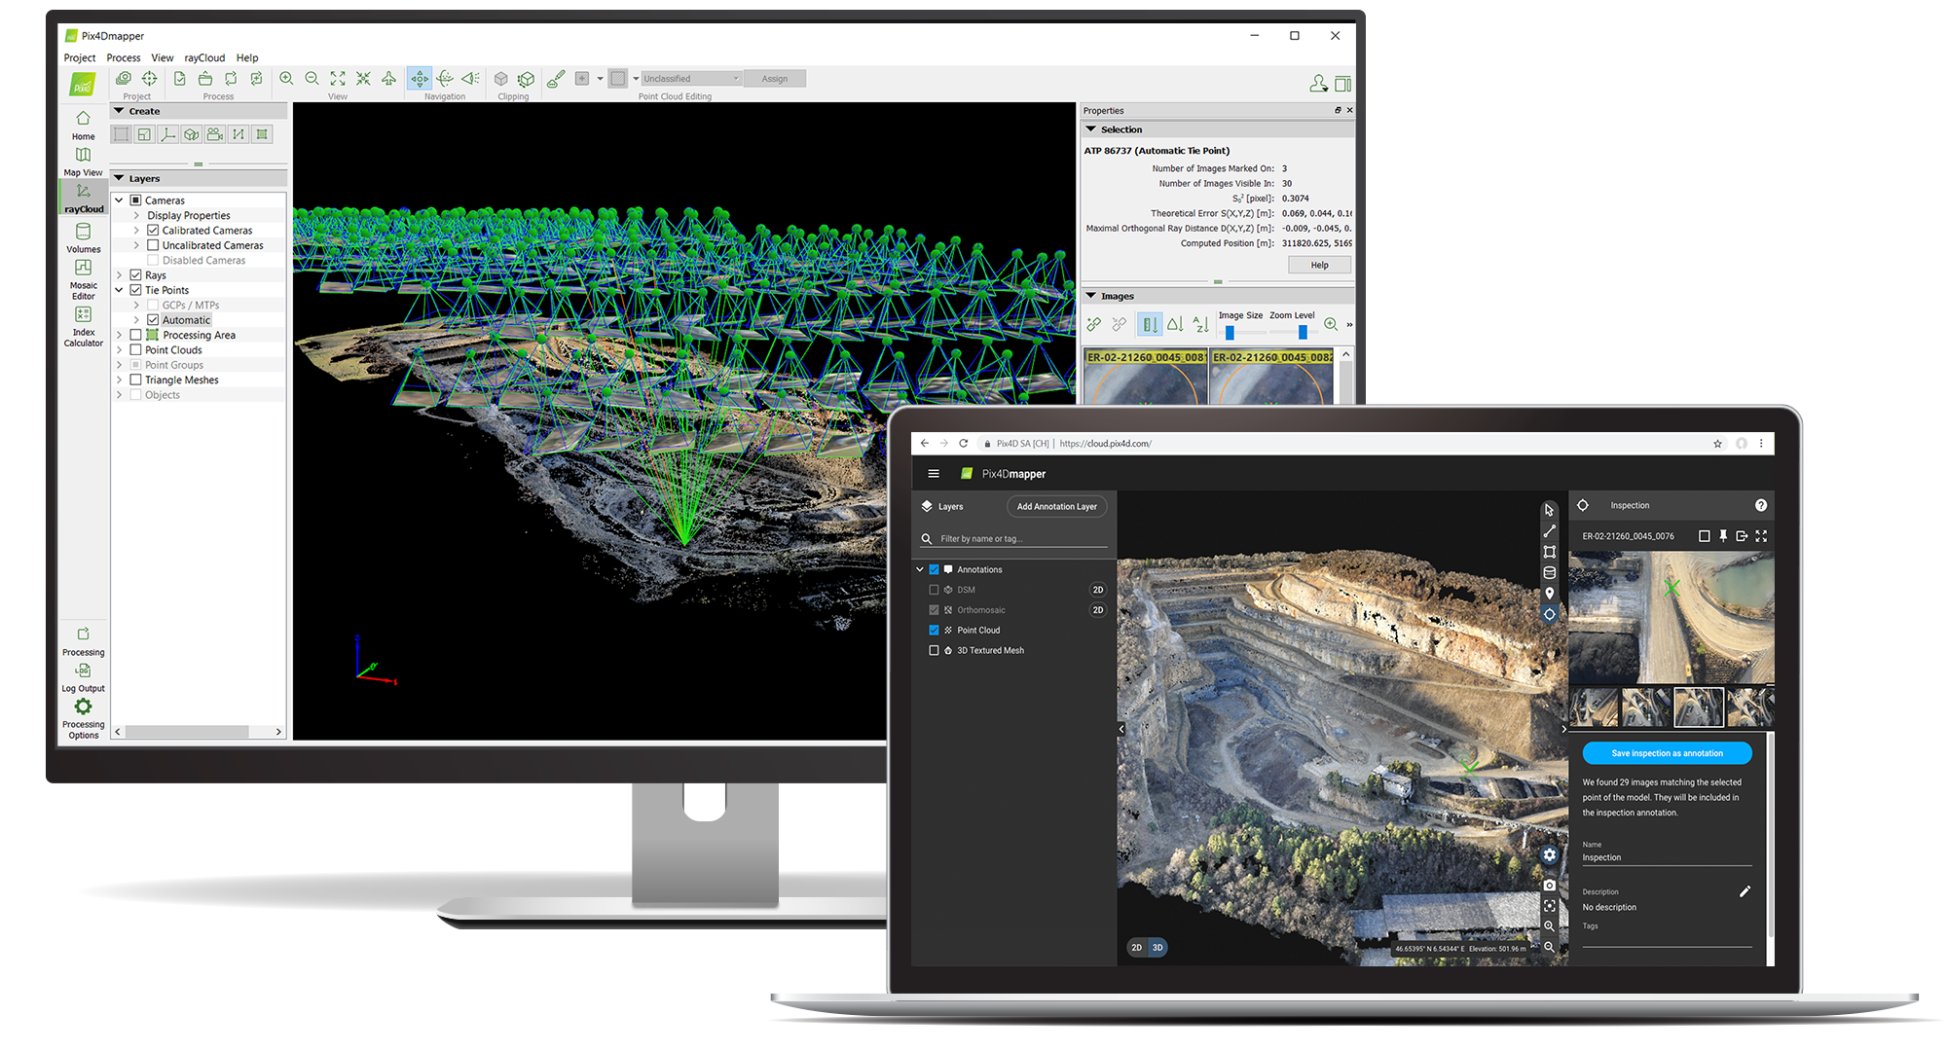Image resolution: width=1947 pixels, height=1051 pixels.
Task: Toggle the Tie Points checkbox
Action: pyautogui.click(x=136, y=290)
